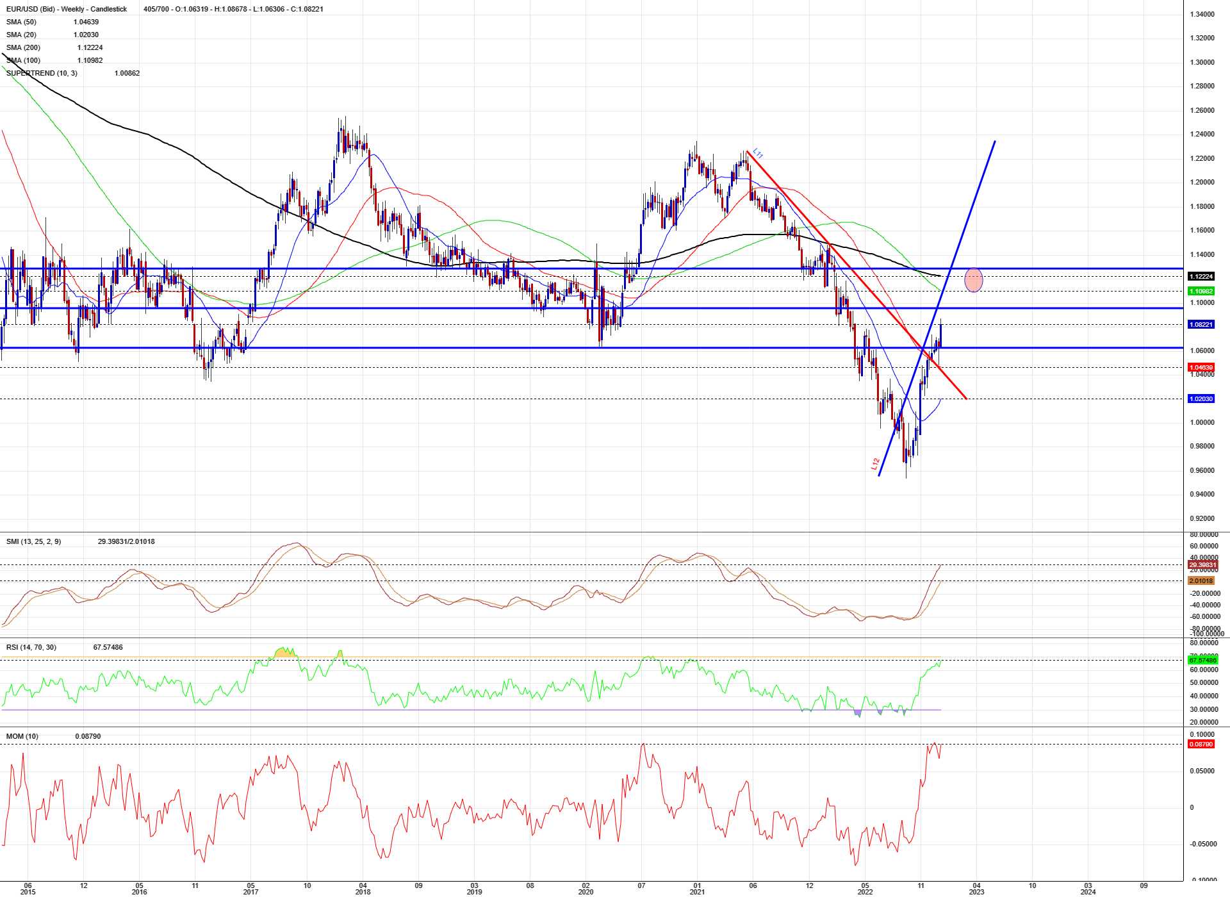Viewport: 1230px width, 897px height.
Task: Click the blue 1.02030 price tag
Action: click(x=1201, y=399)
